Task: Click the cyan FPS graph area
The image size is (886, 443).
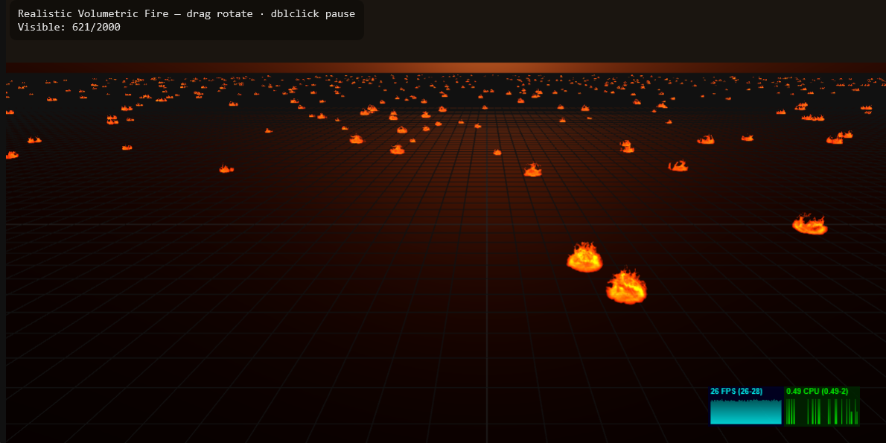Action: pyautogui.click(x=745, y=412)
